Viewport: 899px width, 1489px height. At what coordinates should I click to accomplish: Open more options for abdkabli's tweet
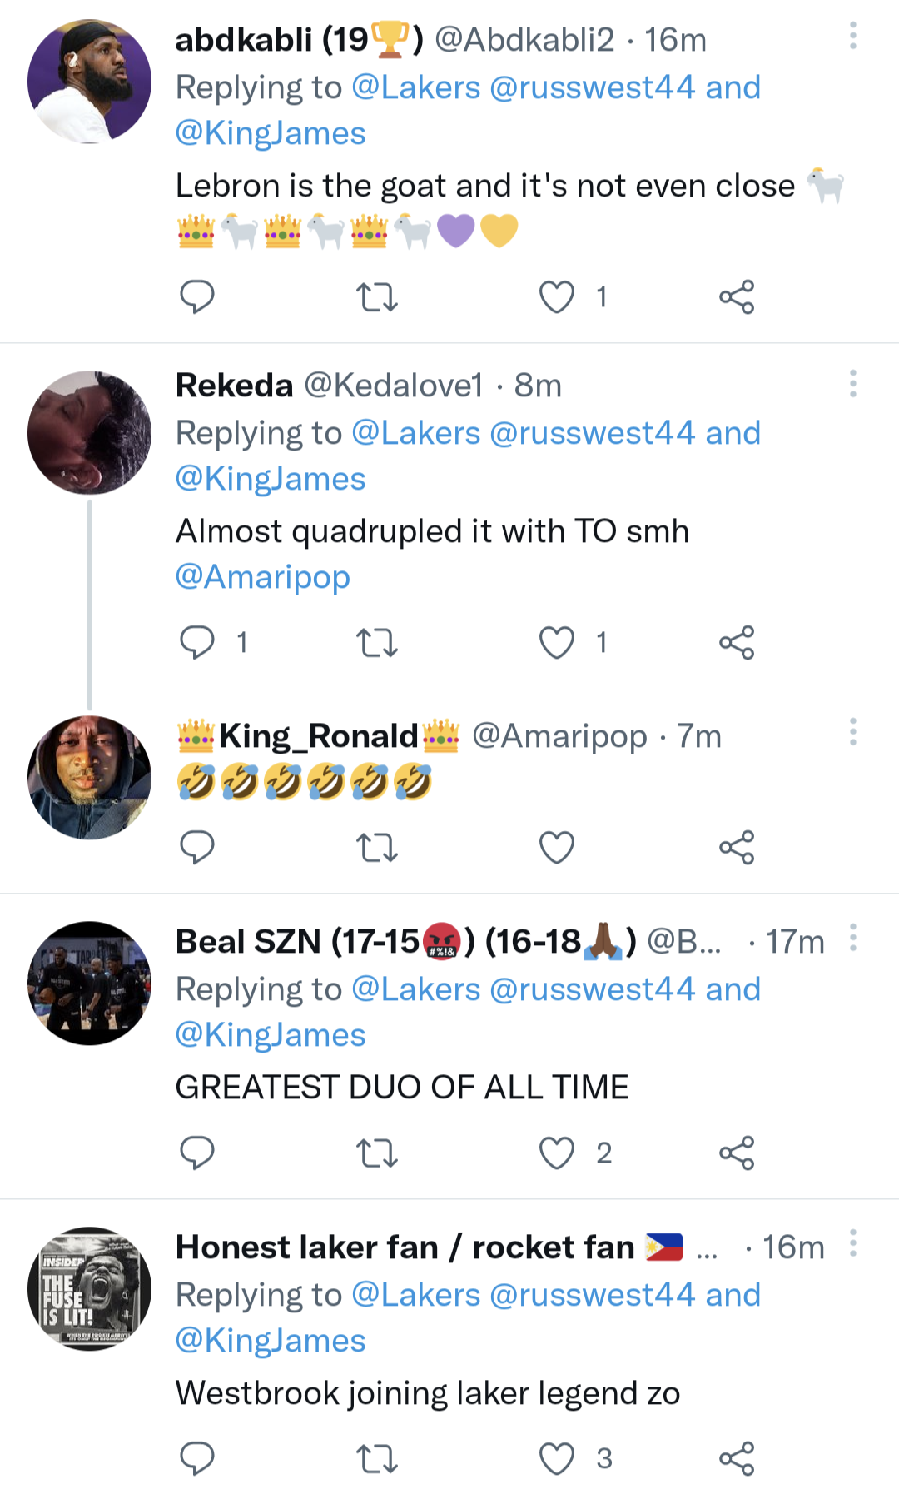[852, 37]
